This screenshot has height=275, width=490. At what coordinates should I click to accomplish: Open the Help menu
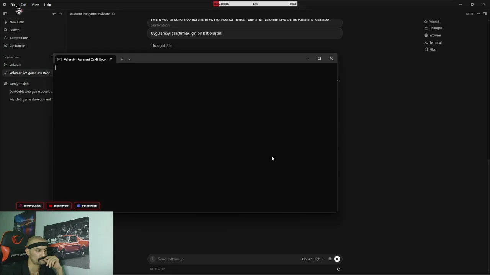[x=47, y=5]
